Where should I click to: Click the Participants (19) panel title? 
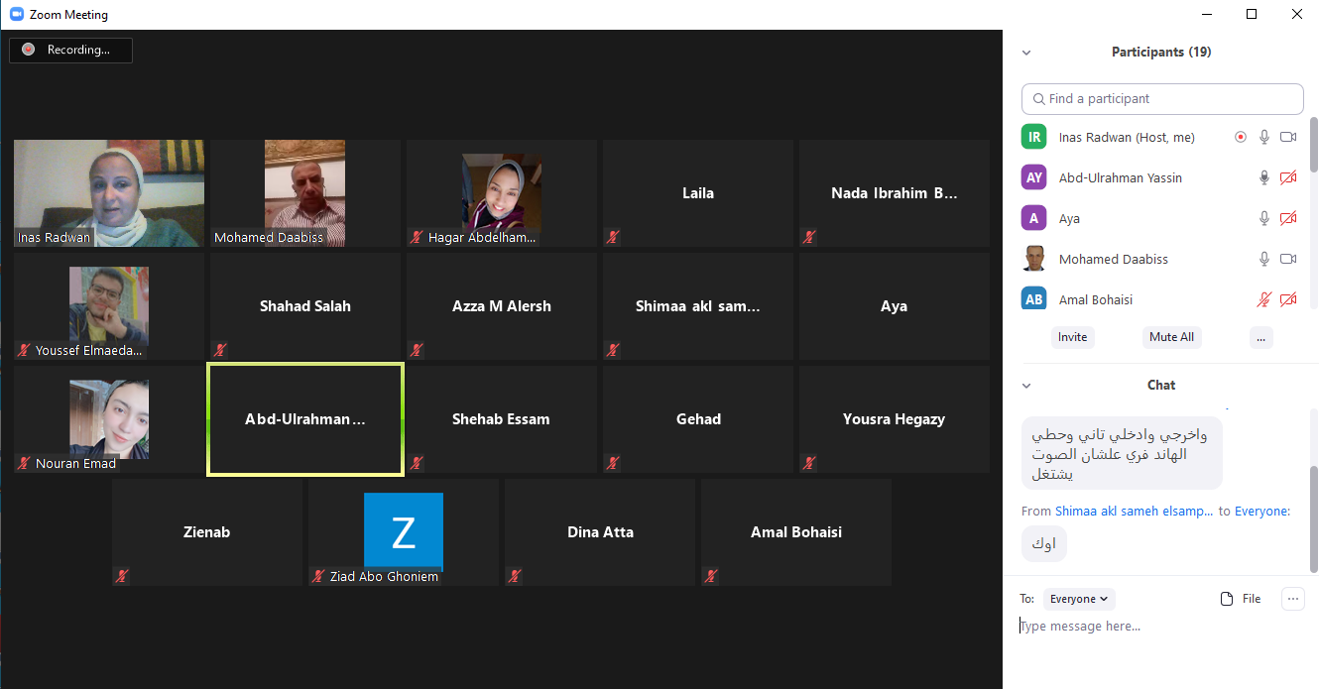point(1161,53)
